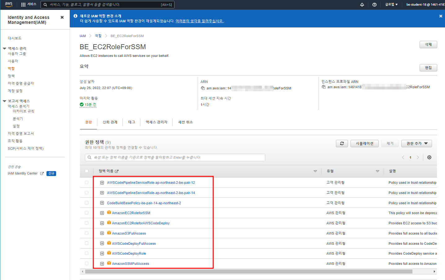Screen dimensions: 445x280
Task: Open the notifications bell icon
Action: click(x=362, y=5)
